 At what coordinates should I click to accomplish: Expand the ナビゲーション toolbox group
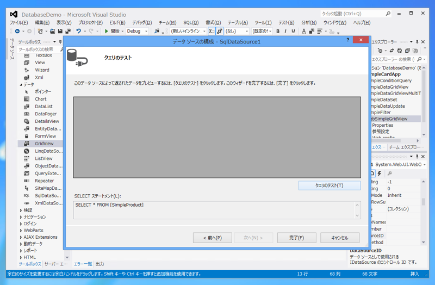click(x=21, y=217)
